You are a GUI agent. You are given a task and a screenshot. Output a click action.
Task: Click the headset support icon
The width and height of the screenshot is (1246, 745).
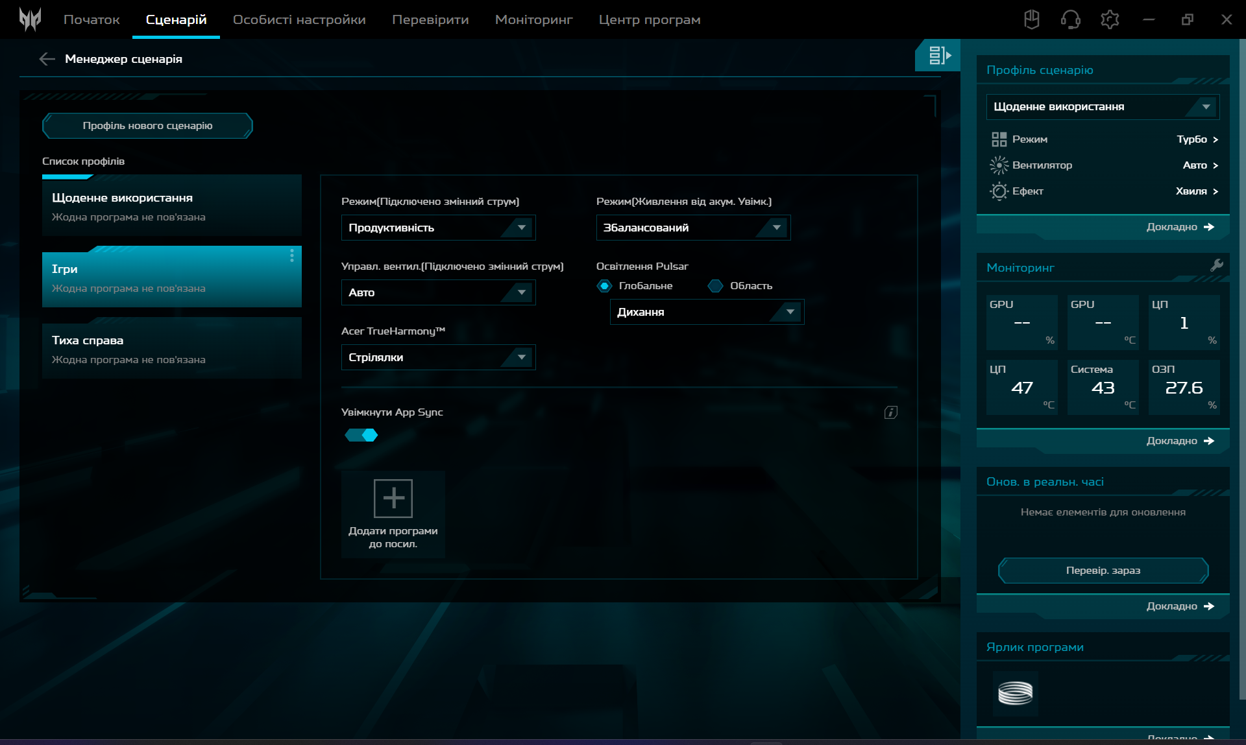1070,19
